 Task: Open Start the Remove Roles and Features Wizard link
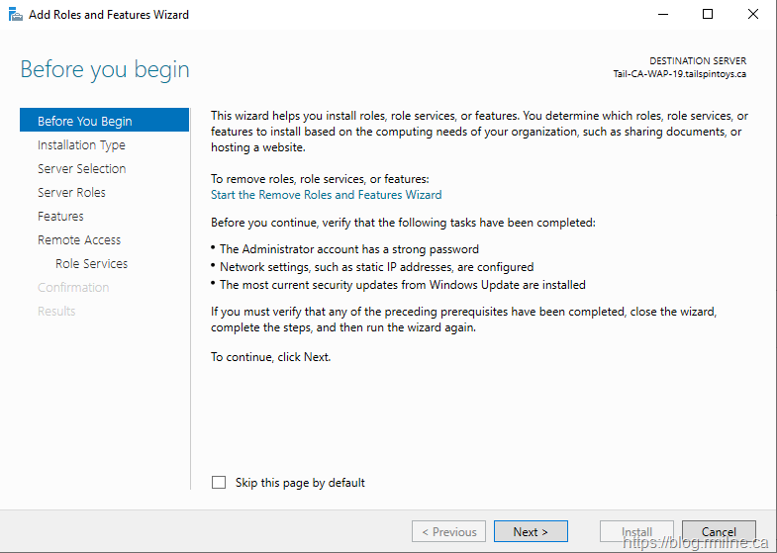326,195
